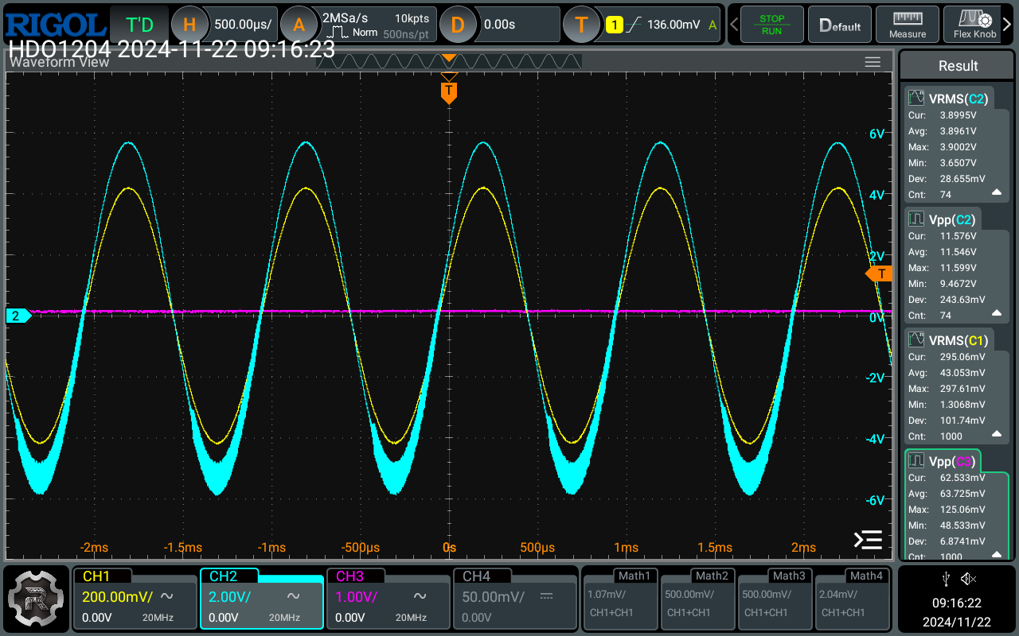Enable the CH4 channel label
Image resolution: width=1019 pixels, height=636 pixels.
[476, 576]
